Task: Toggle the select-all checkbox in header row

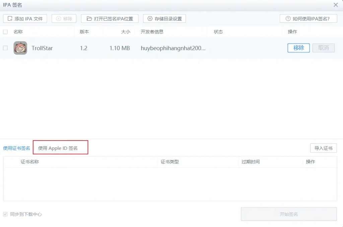Action: click(5, 31)
